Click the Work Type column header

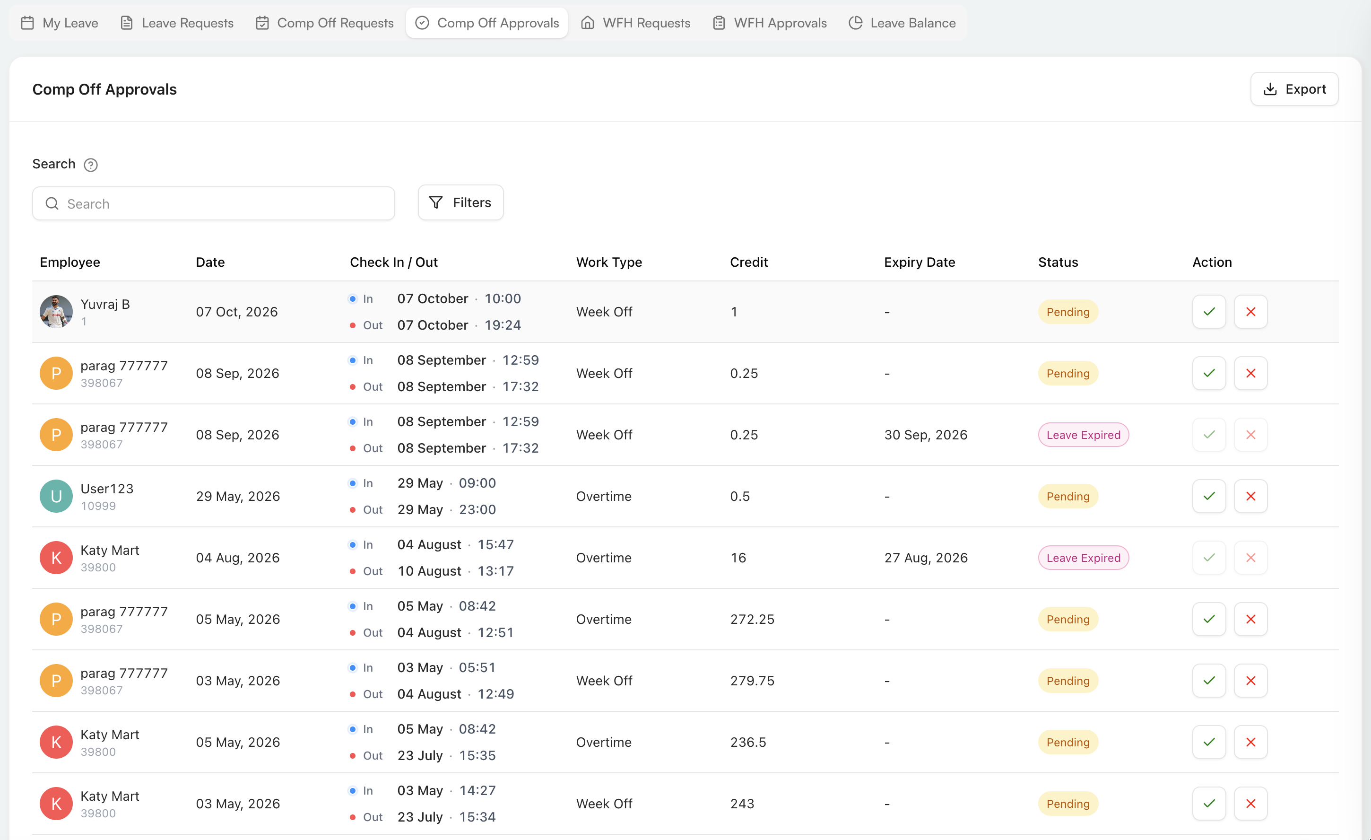point(609,262)
